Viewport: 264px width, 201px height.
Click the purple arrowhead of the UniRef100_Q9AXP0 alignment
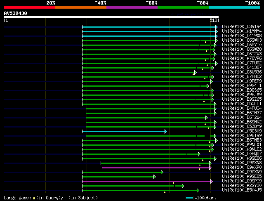pyautogui.click(x=210, y=168)
